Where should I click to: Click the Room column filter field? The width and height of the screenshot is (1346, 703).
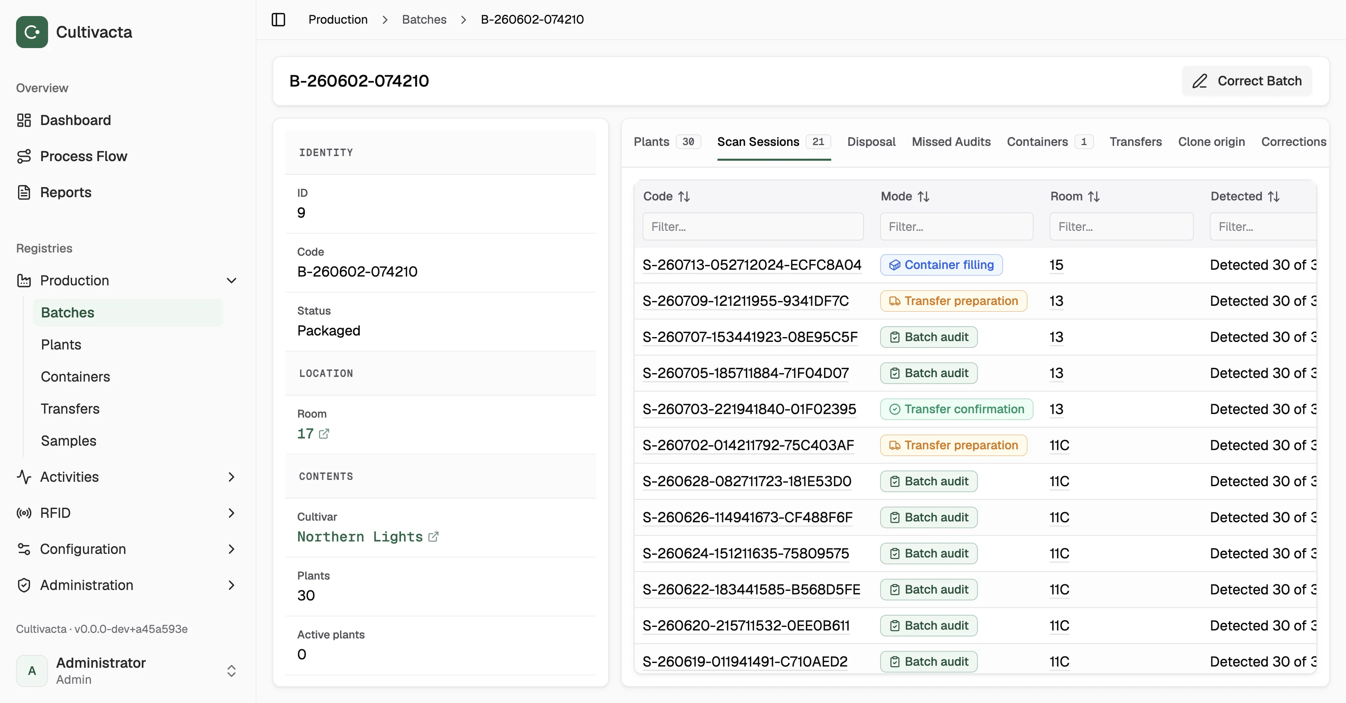(1121, 227)
